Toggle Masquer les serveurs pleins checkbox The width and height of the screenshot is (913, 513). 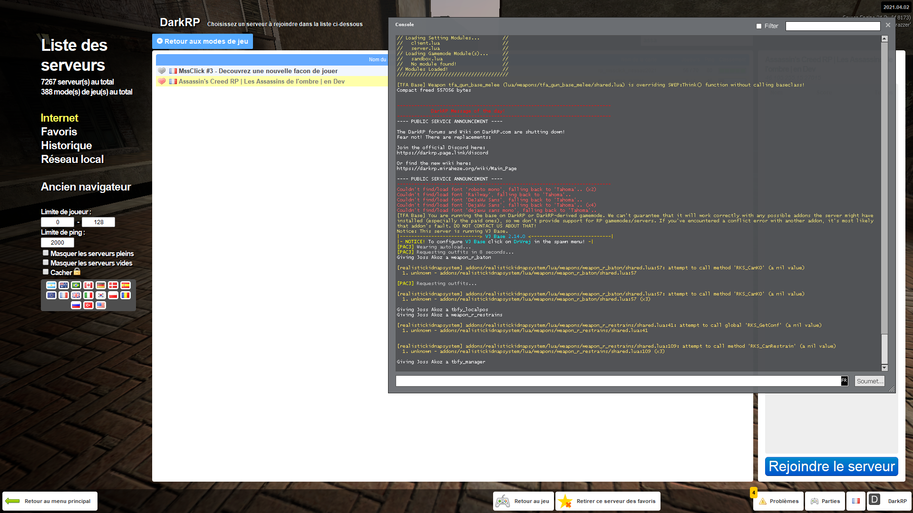(46, 253)
